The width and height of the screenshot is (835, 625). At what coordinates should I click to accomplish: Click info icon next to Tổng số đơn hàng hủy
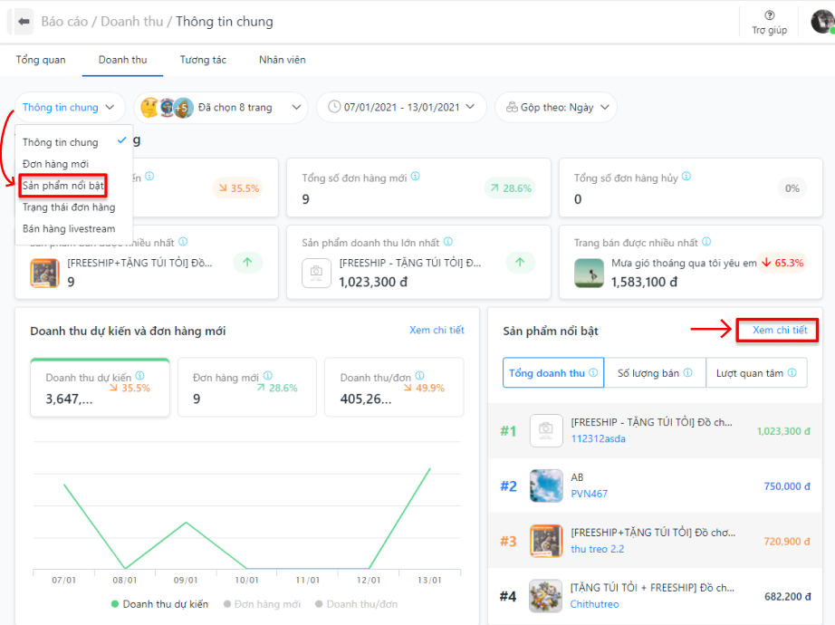pyautogui.click(x=686, y=177)
